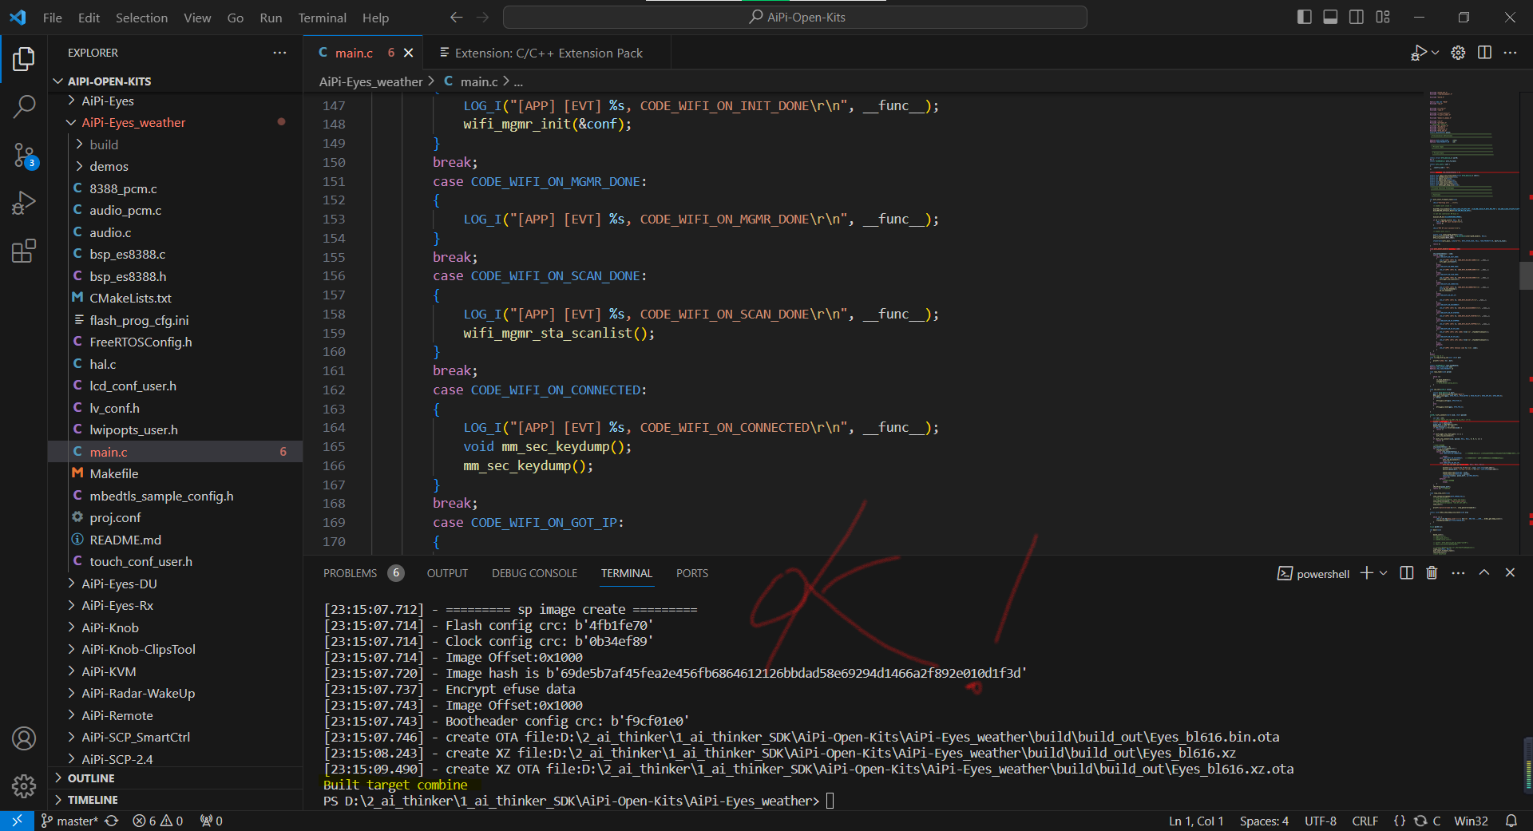Change the UTF-8 file encoding

point(1321,821)
